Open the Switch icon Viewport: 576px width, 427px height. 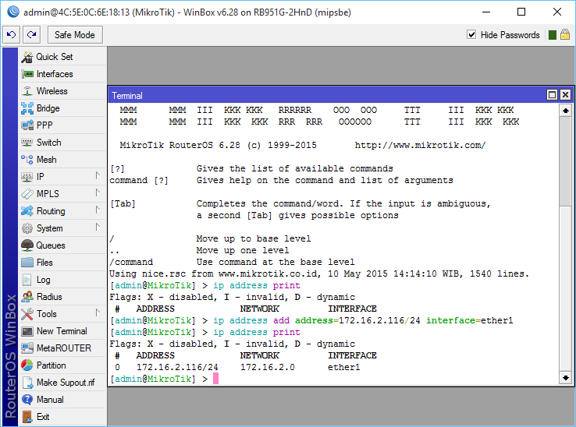click(27, 143)
